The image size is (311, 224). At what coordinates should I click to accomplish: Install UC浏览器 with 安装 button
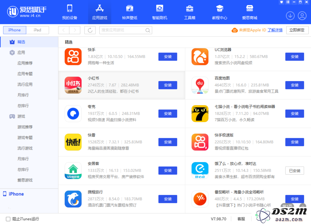tap(295, 57)
